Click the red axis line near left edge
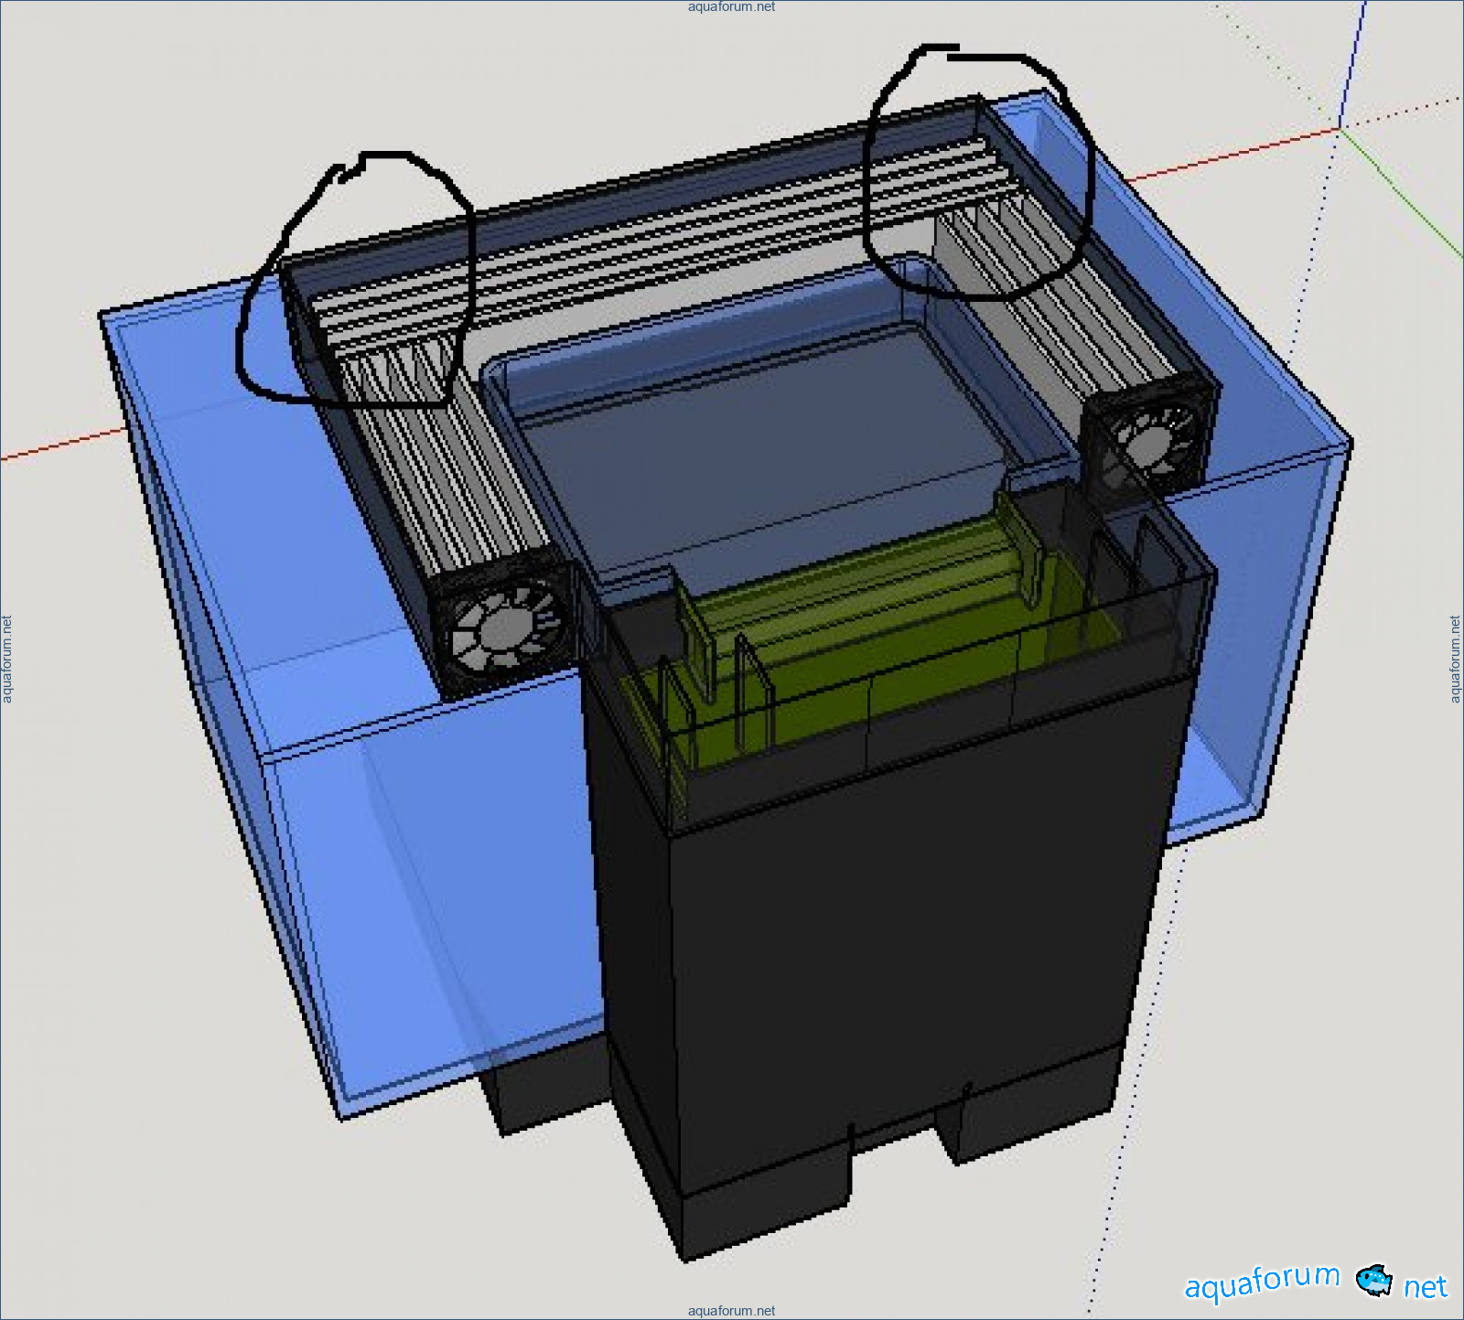 tap(55, 445)
